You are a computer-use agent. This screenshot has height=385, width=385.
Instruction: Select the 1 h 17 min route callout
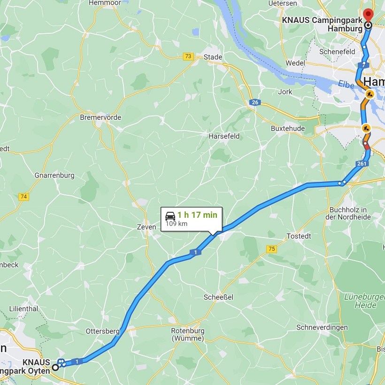pos(192,219)
